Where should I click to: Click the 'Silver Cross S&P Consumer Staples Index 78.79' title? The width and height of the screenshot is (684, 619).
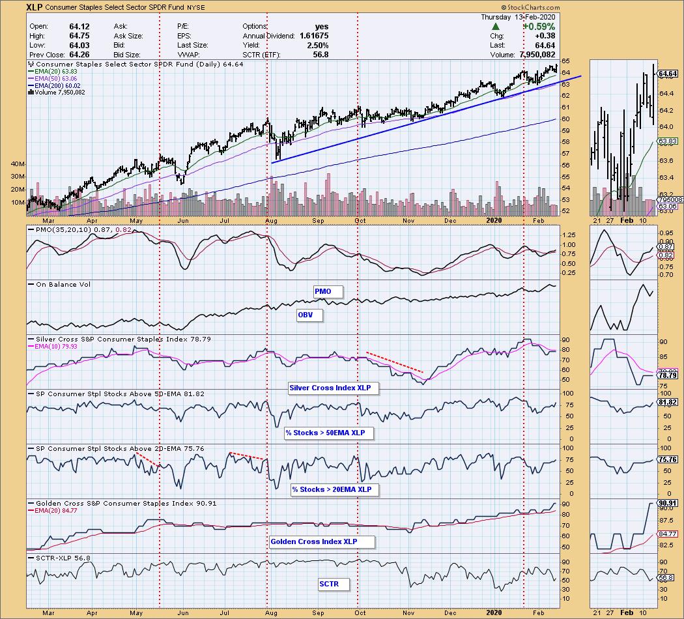click(x=124, y=339)
